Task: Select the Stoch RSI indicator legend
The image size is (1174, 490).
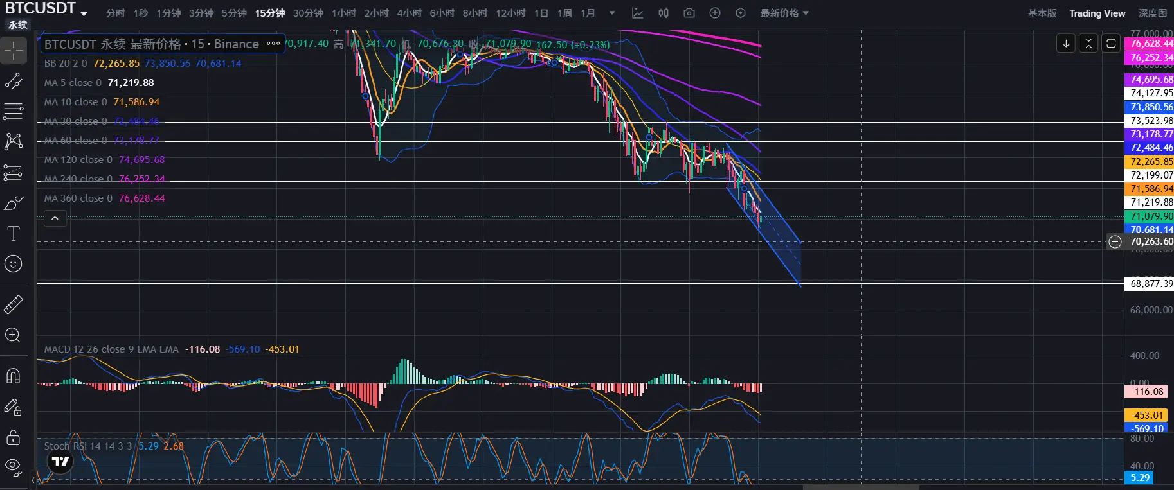Action: (x=88, y=446)
